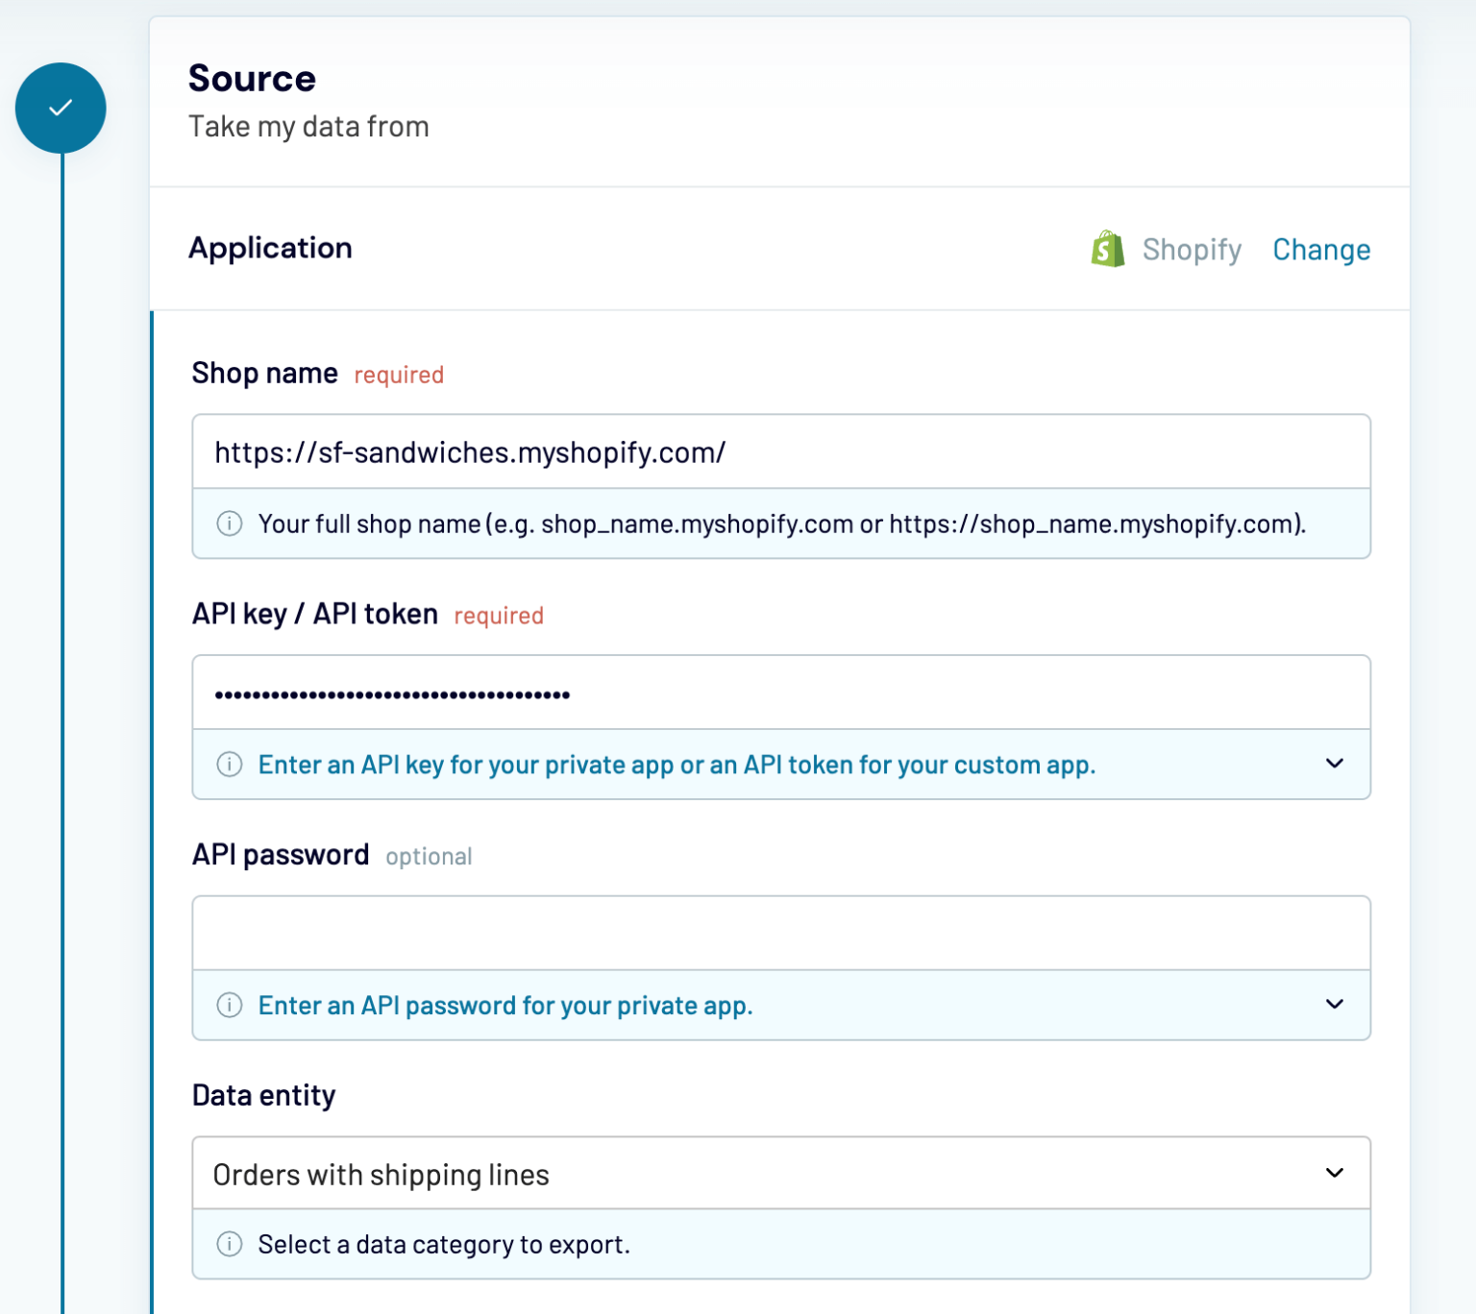Click the info icon beside the shop name hint
Image resolution: width=1476 pixels, height=1314 pixels.
[229, 523]
